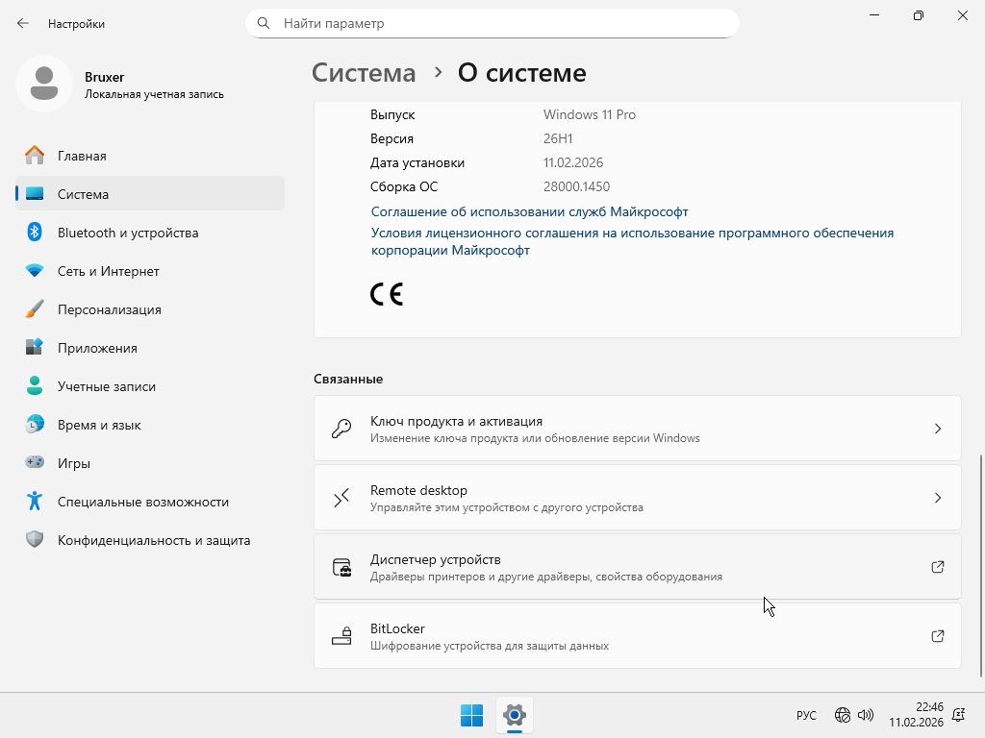
Task: Click the BitLocker lock icon
Action: (341, 636)
